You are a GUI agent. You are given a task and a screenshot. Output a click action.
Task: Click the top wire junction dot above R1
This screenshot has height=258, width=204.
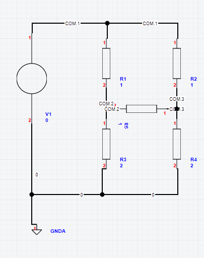[x=107, y=23]
